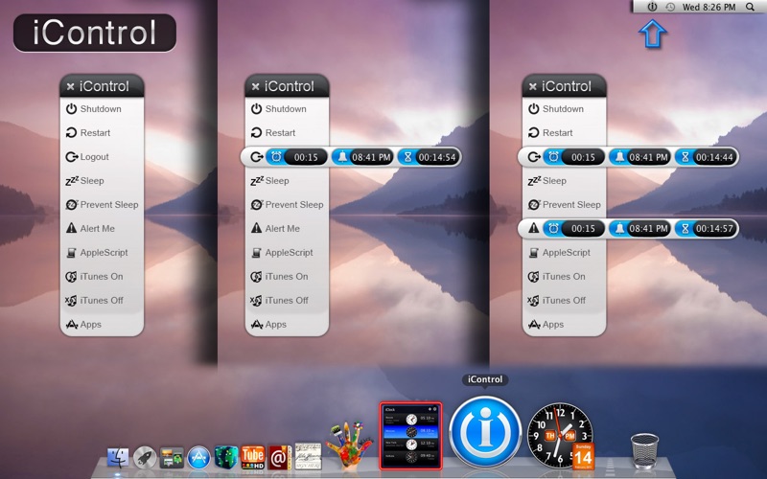This screenshot has width=767, height=479.
Task: Open AppleScript in the right iControl panel
Action: [564, 253]
